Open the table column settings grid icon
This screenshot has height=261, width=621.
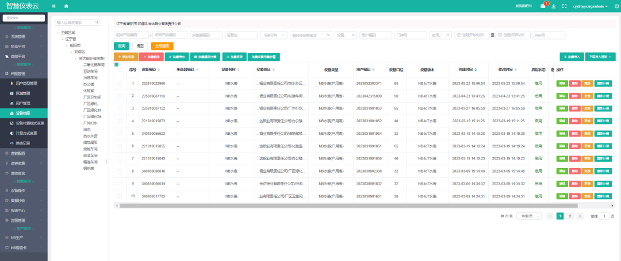point(117,64)
